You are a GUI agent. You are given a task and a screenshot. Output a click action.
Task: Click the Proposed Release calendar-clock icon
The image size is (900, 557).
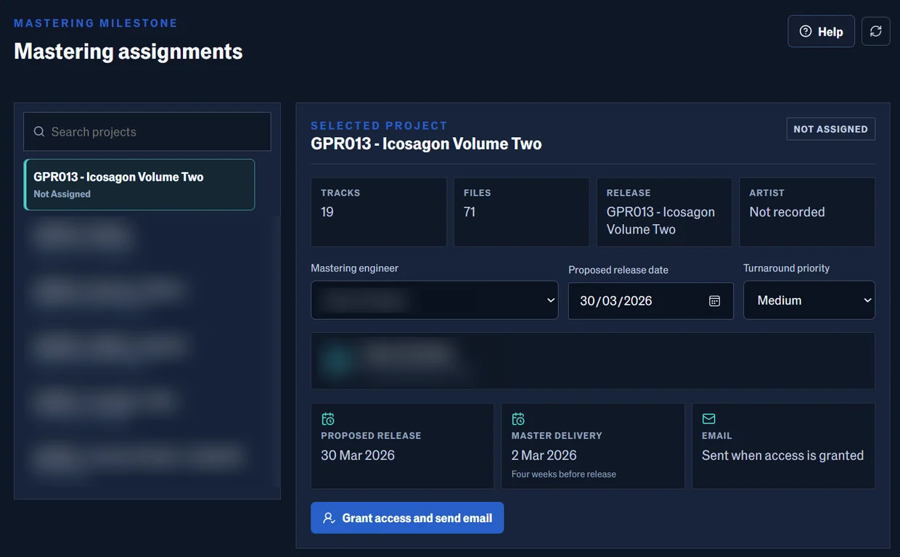[328, 418]
